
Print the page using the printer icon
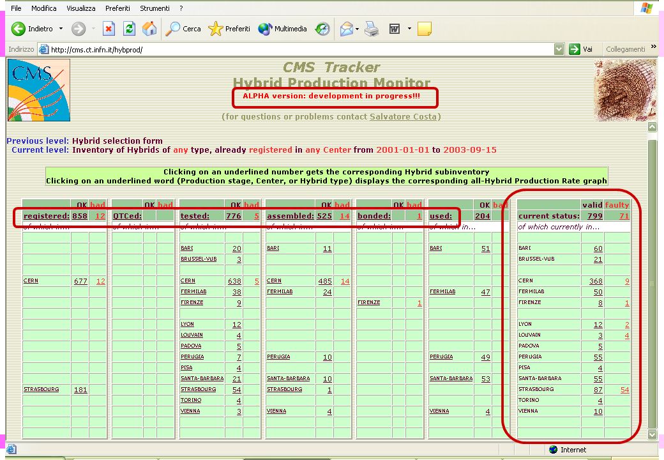click(x=372, y=29)
